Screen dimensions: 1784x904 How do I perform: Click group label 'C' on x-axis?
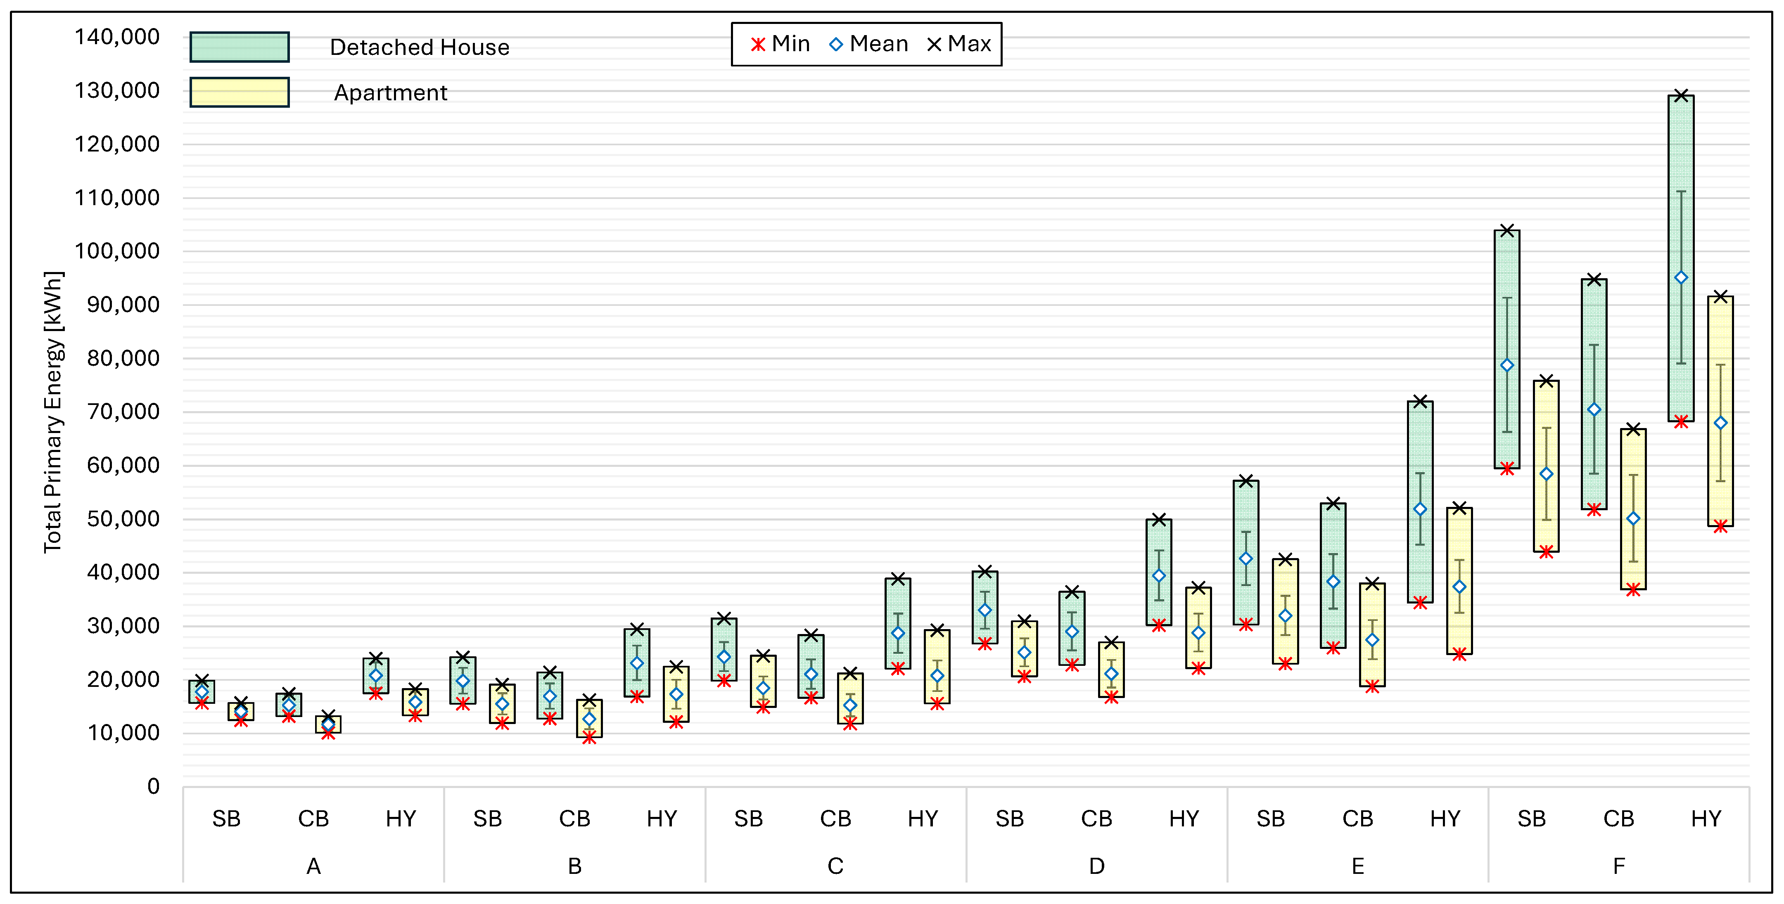point(836,866)
